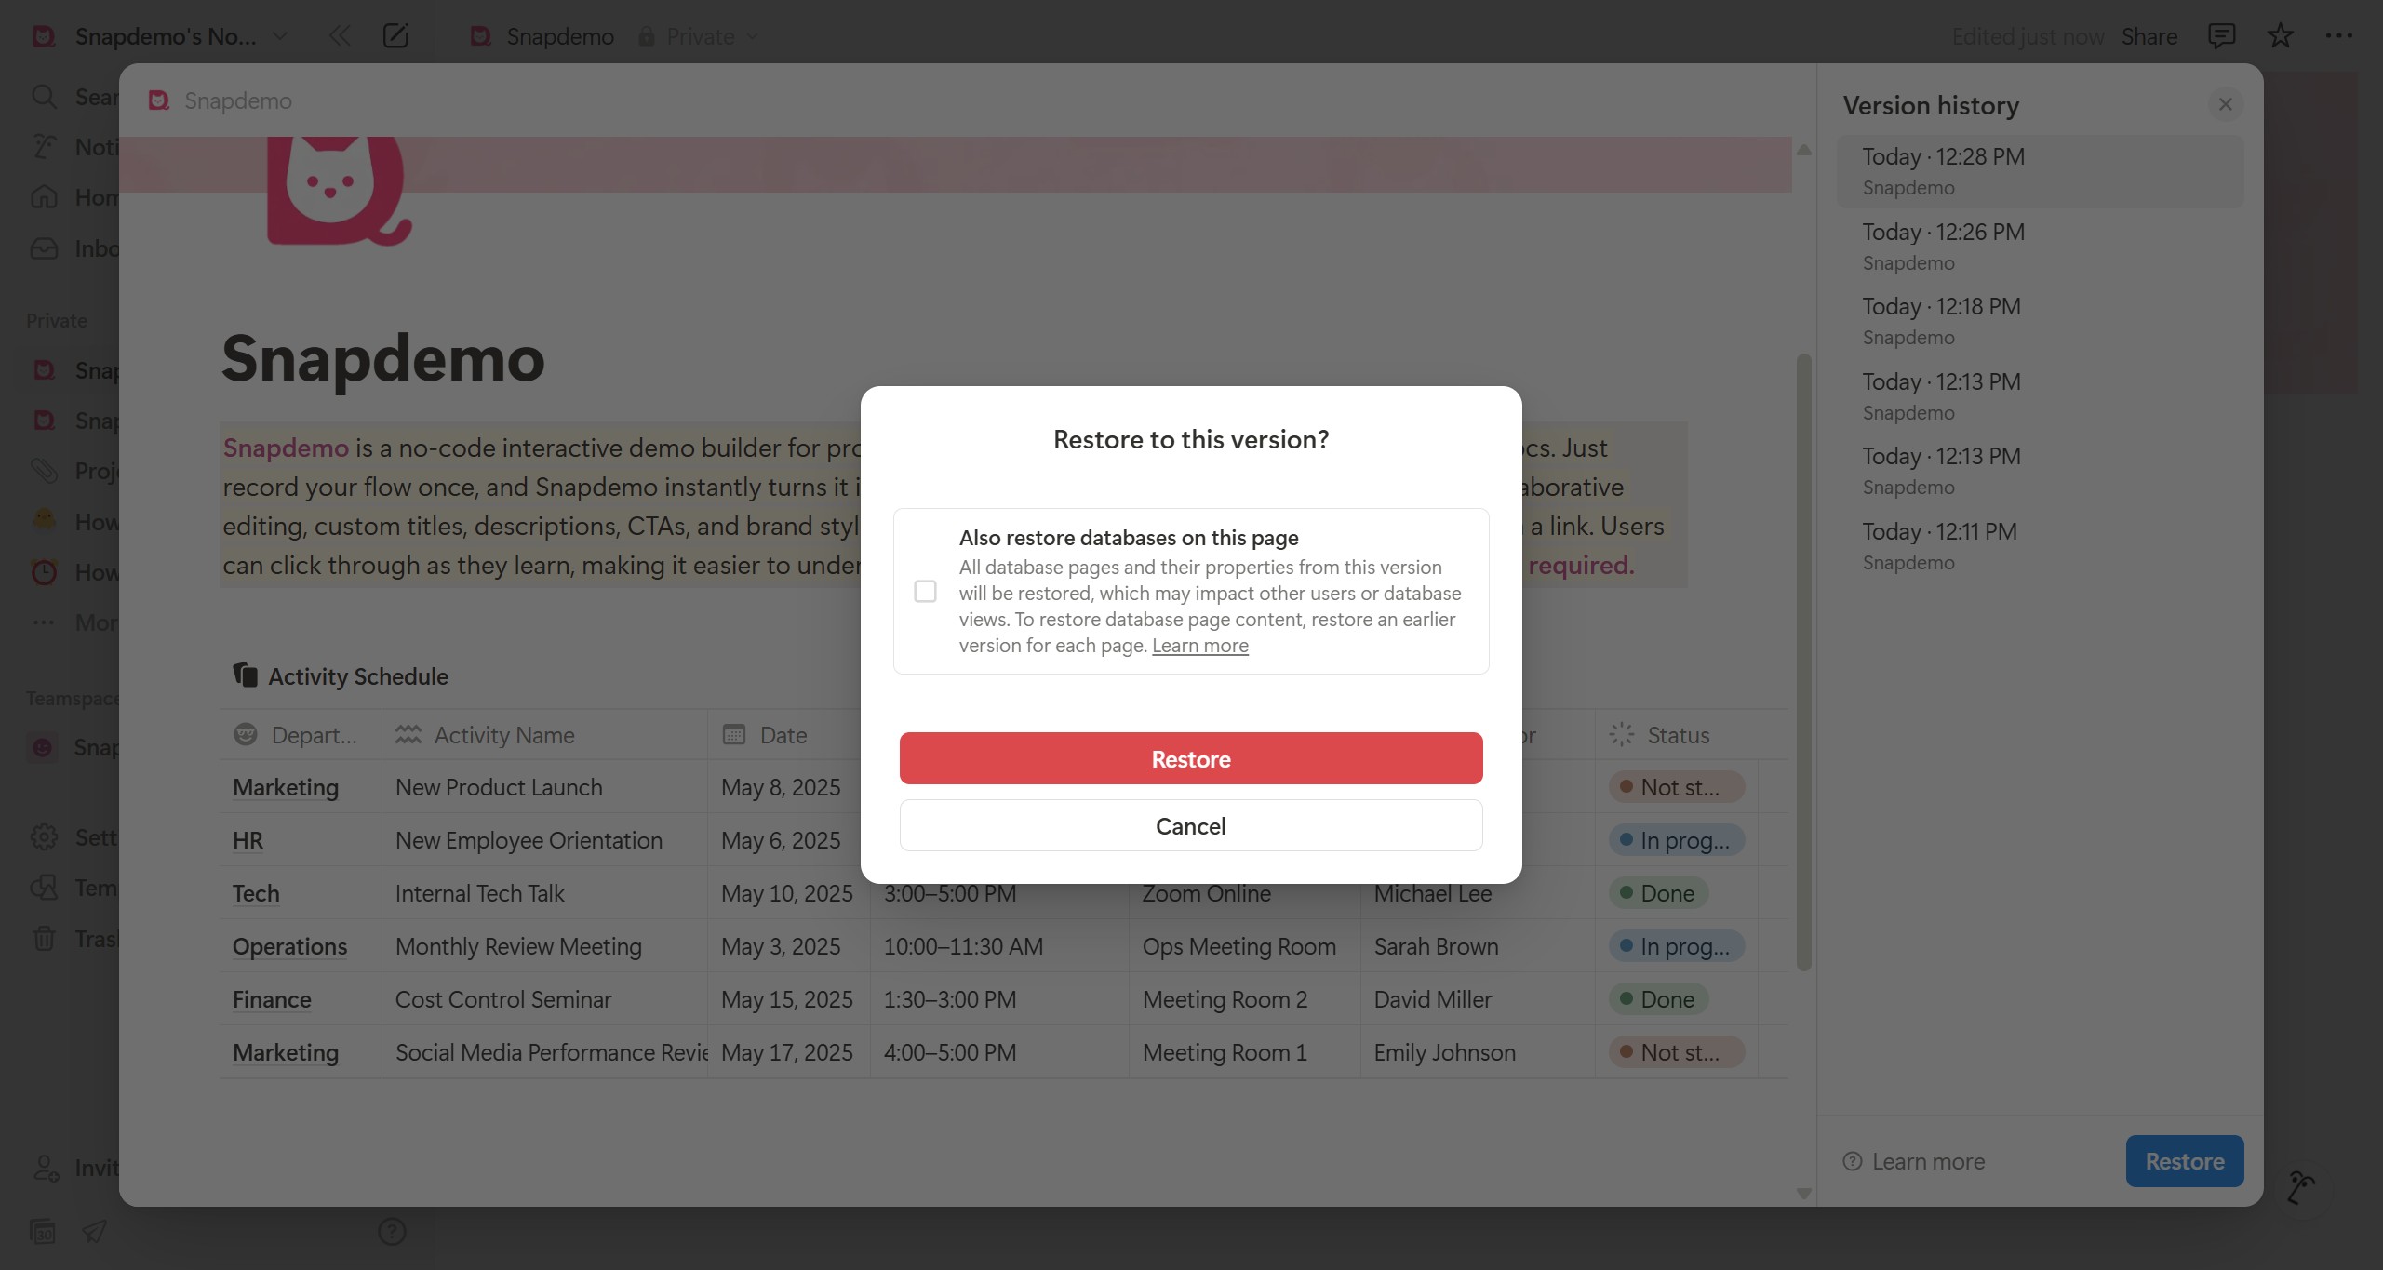
Task: Open Settings gear icon in sidebar
Action: coord(44,837)
